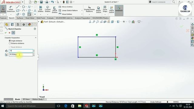Open the Motion Study 1 tab
Viewport: 194px width, 109px height.
click(x=38, y=99)
